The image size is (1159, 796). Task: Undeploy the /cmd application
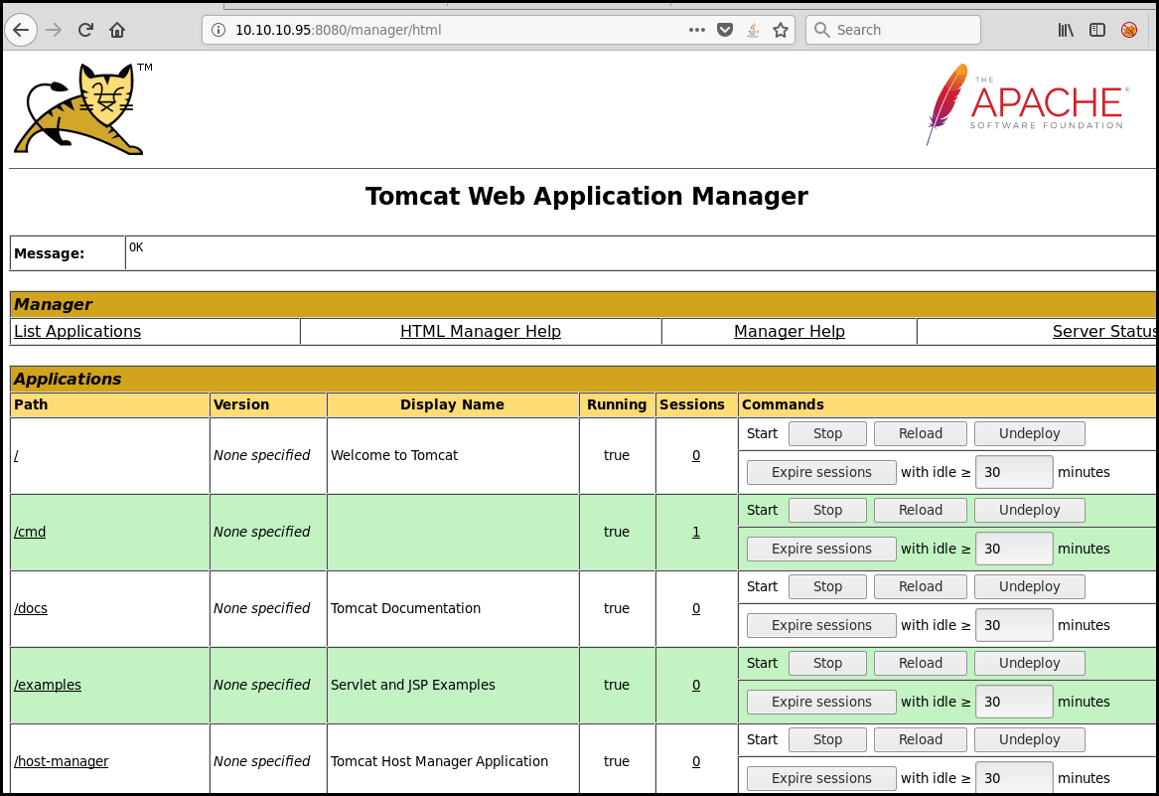[1030, 510]
